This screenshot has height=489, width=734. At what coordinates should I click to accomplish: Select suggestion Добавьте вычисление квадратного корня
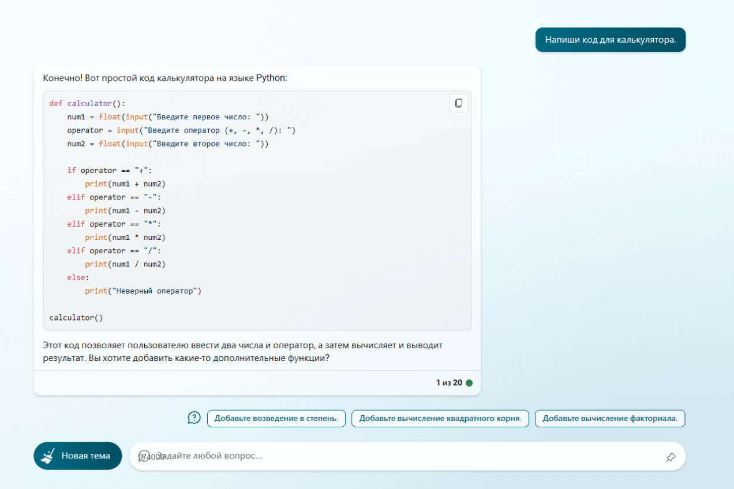click(440, 418)
